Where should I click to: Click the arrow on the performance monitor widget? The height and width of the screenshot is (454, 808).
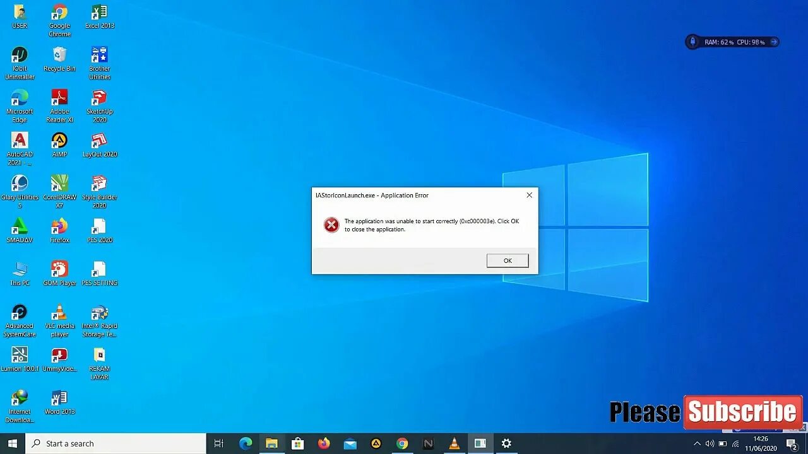(x=773, y=42)
